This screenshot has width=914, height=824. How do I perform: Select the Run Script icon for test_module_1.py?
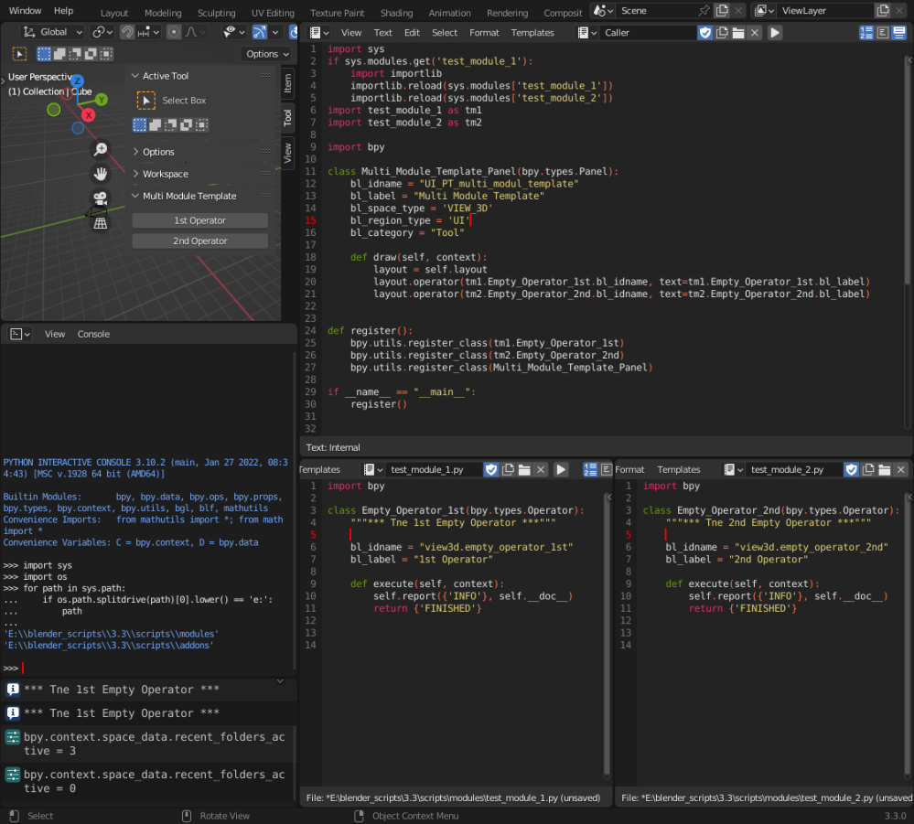coord(561,469)
